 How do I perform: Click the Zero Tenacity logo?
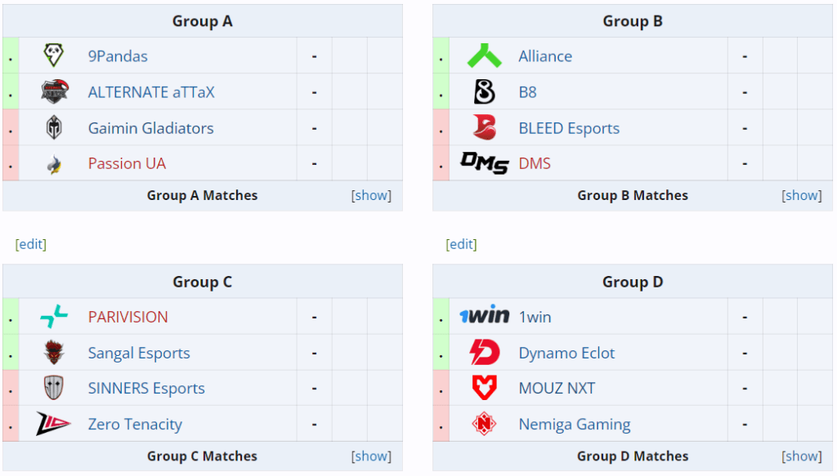[53, 424]
